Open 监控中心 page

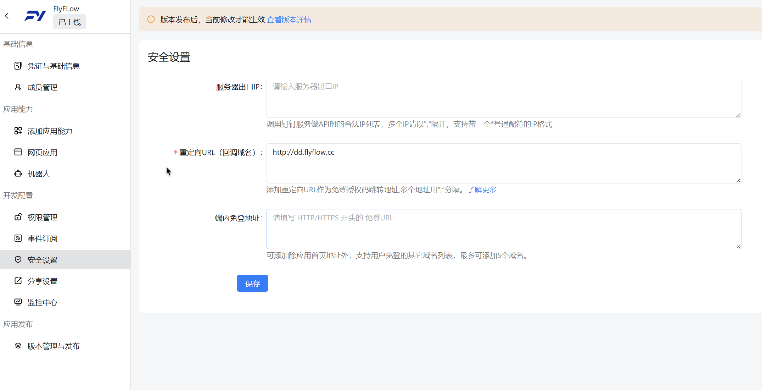65,303
